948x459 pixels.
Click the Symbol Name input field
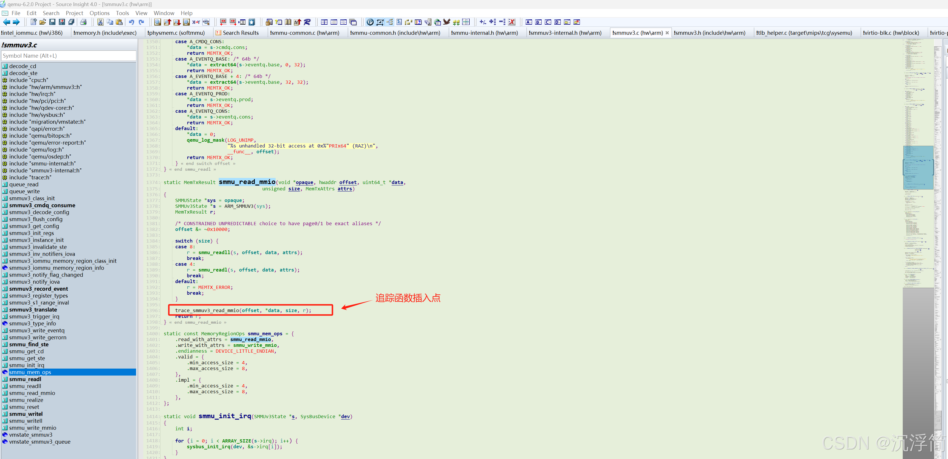(x=68, y=56)
